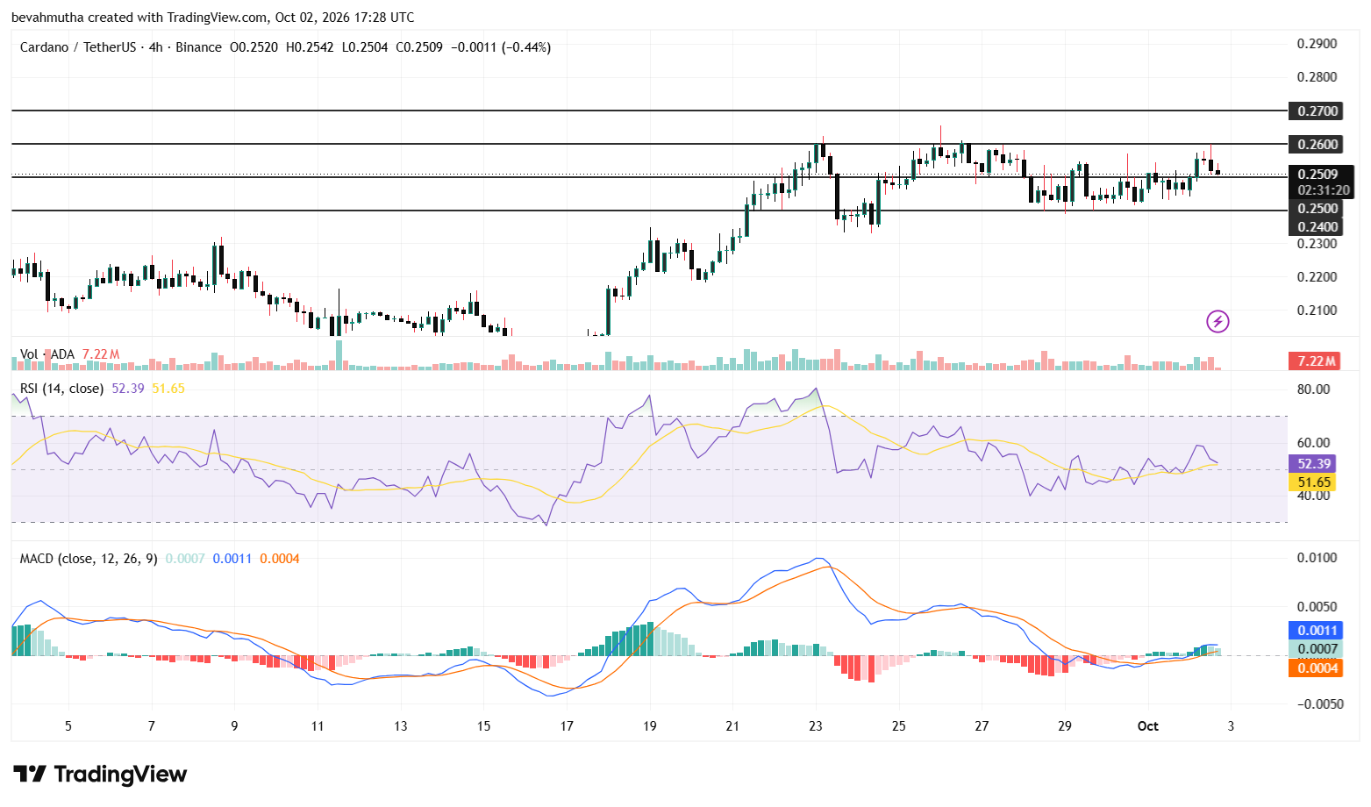The height and width of the screenshot is (807, 1371).
Task: Click the 0.2700 black price label
Action: (1317, 111)
